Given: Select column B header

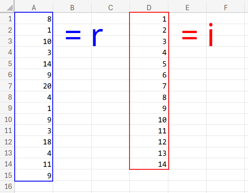Looking at the screenshot, I should pyautogui.click(x=72, y=6).
